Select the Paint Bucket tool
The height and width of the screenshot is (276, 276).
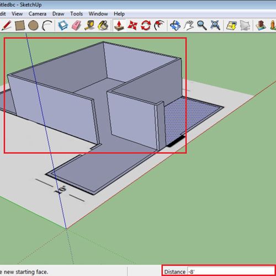pyautogui.click(x=103, y=25)
